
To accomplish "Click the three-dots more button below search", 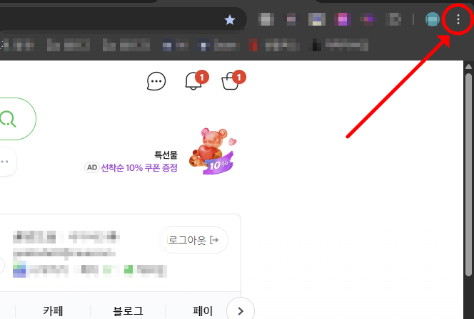I will pos(5,162).
